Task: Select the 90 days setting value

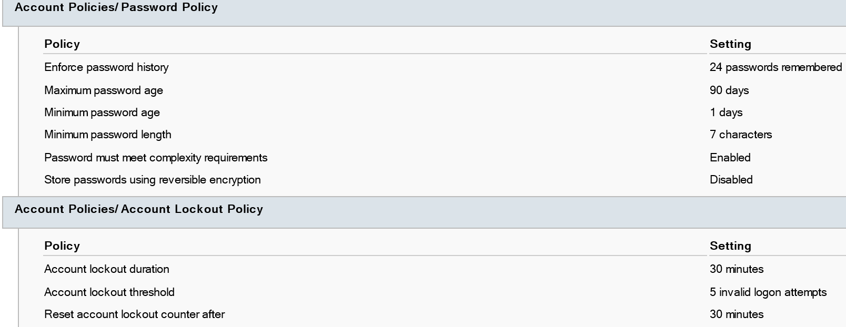Action: pyautogui.click(x=729, y=90)
